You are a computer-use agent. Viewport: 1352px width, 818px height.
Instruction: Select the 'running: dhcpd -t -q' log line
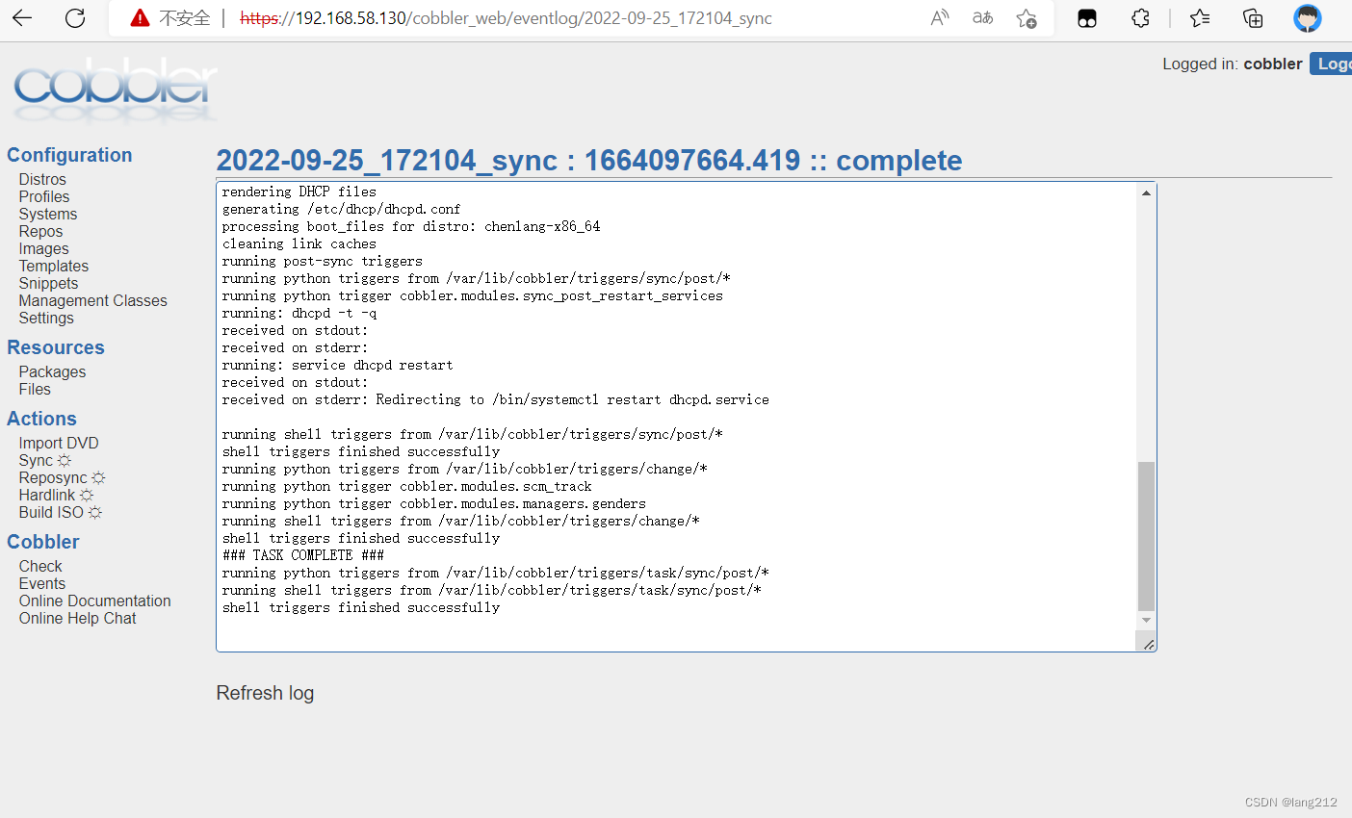point(299,313)
